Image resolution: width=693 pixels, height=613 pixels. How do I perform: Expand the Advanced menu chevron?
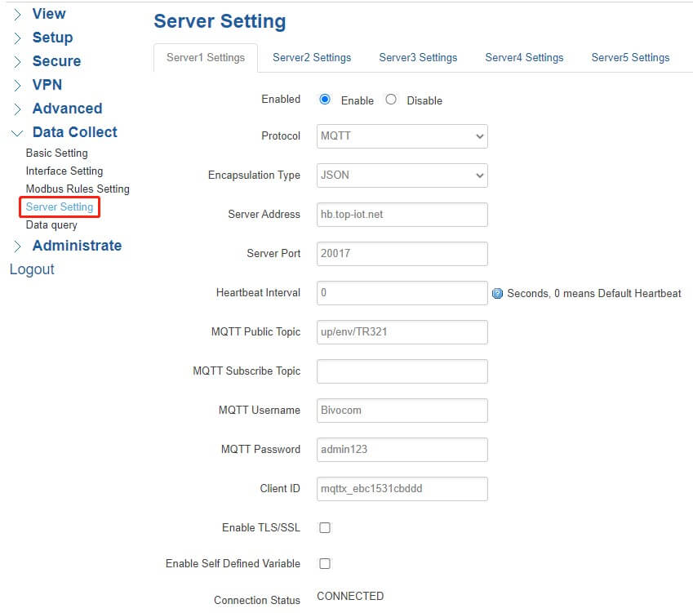click(x=17, y=109)
